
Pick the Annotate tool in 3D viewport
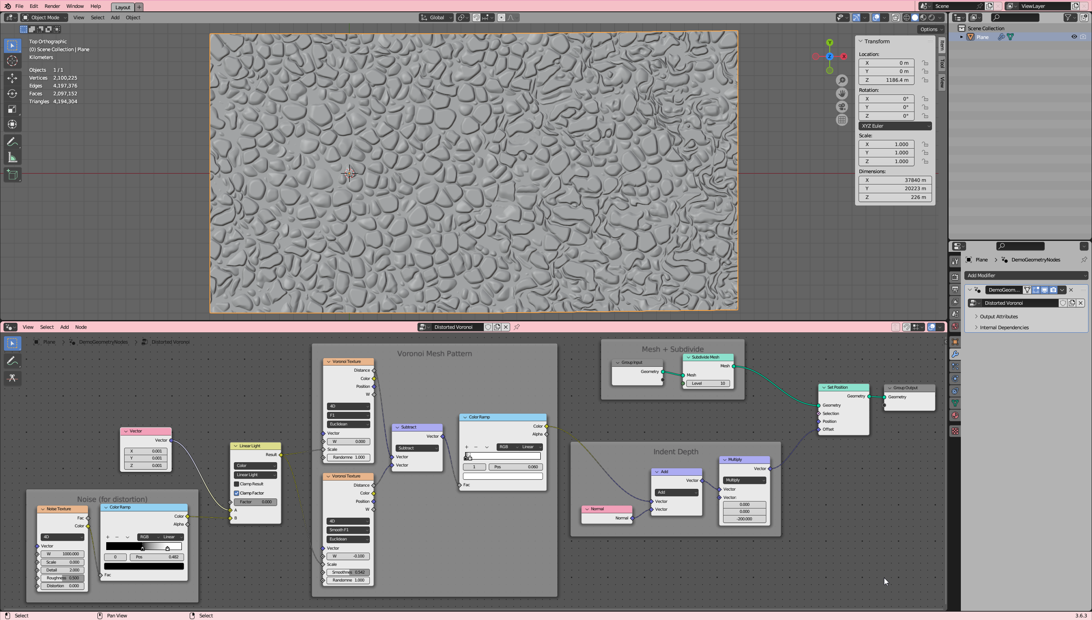[12, 142]
